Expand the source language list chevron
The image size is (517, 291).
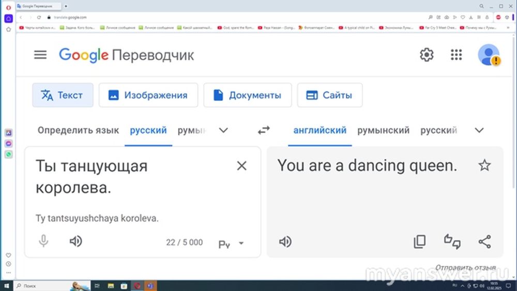pos(223,130)
